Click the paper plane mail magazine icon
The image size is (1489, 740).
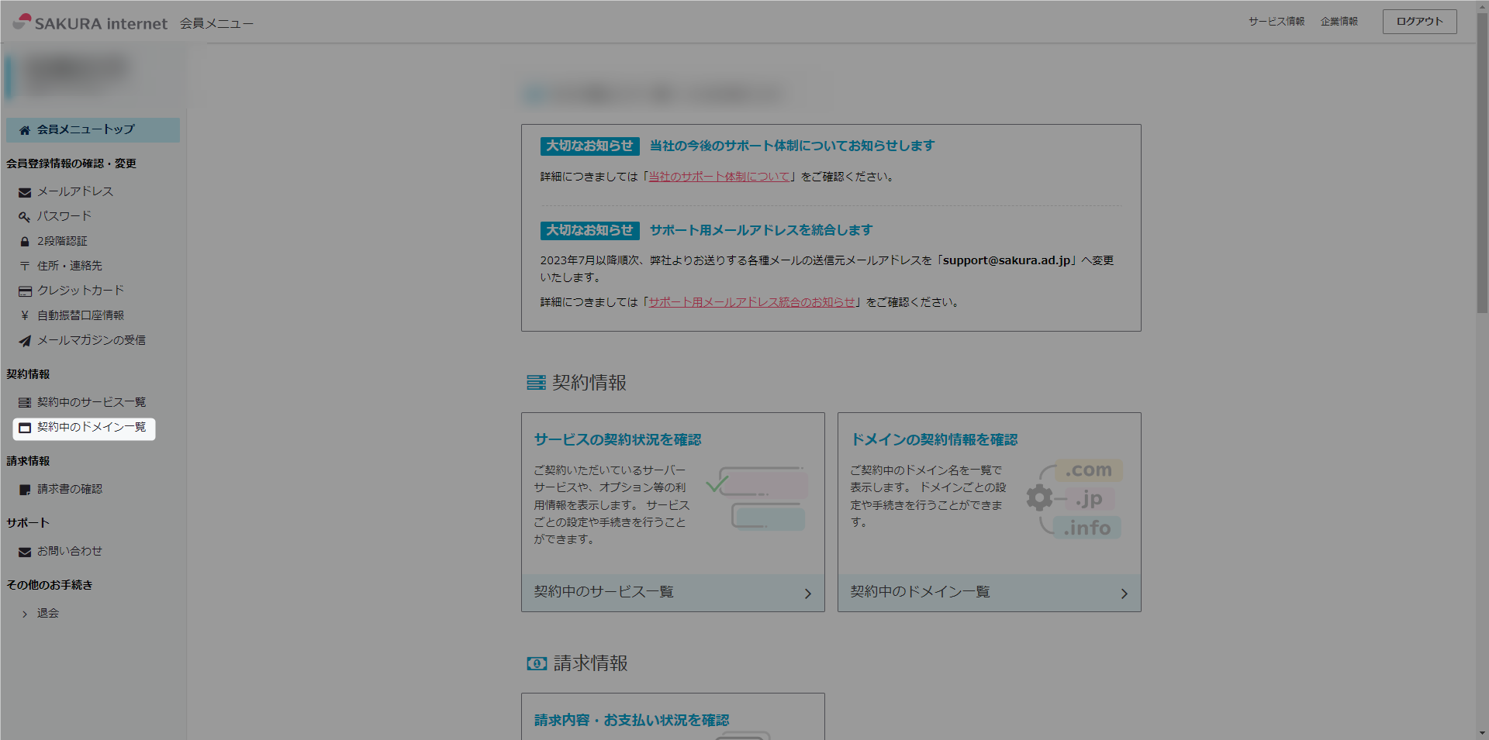pyautogui.click(x=25, y=341)
